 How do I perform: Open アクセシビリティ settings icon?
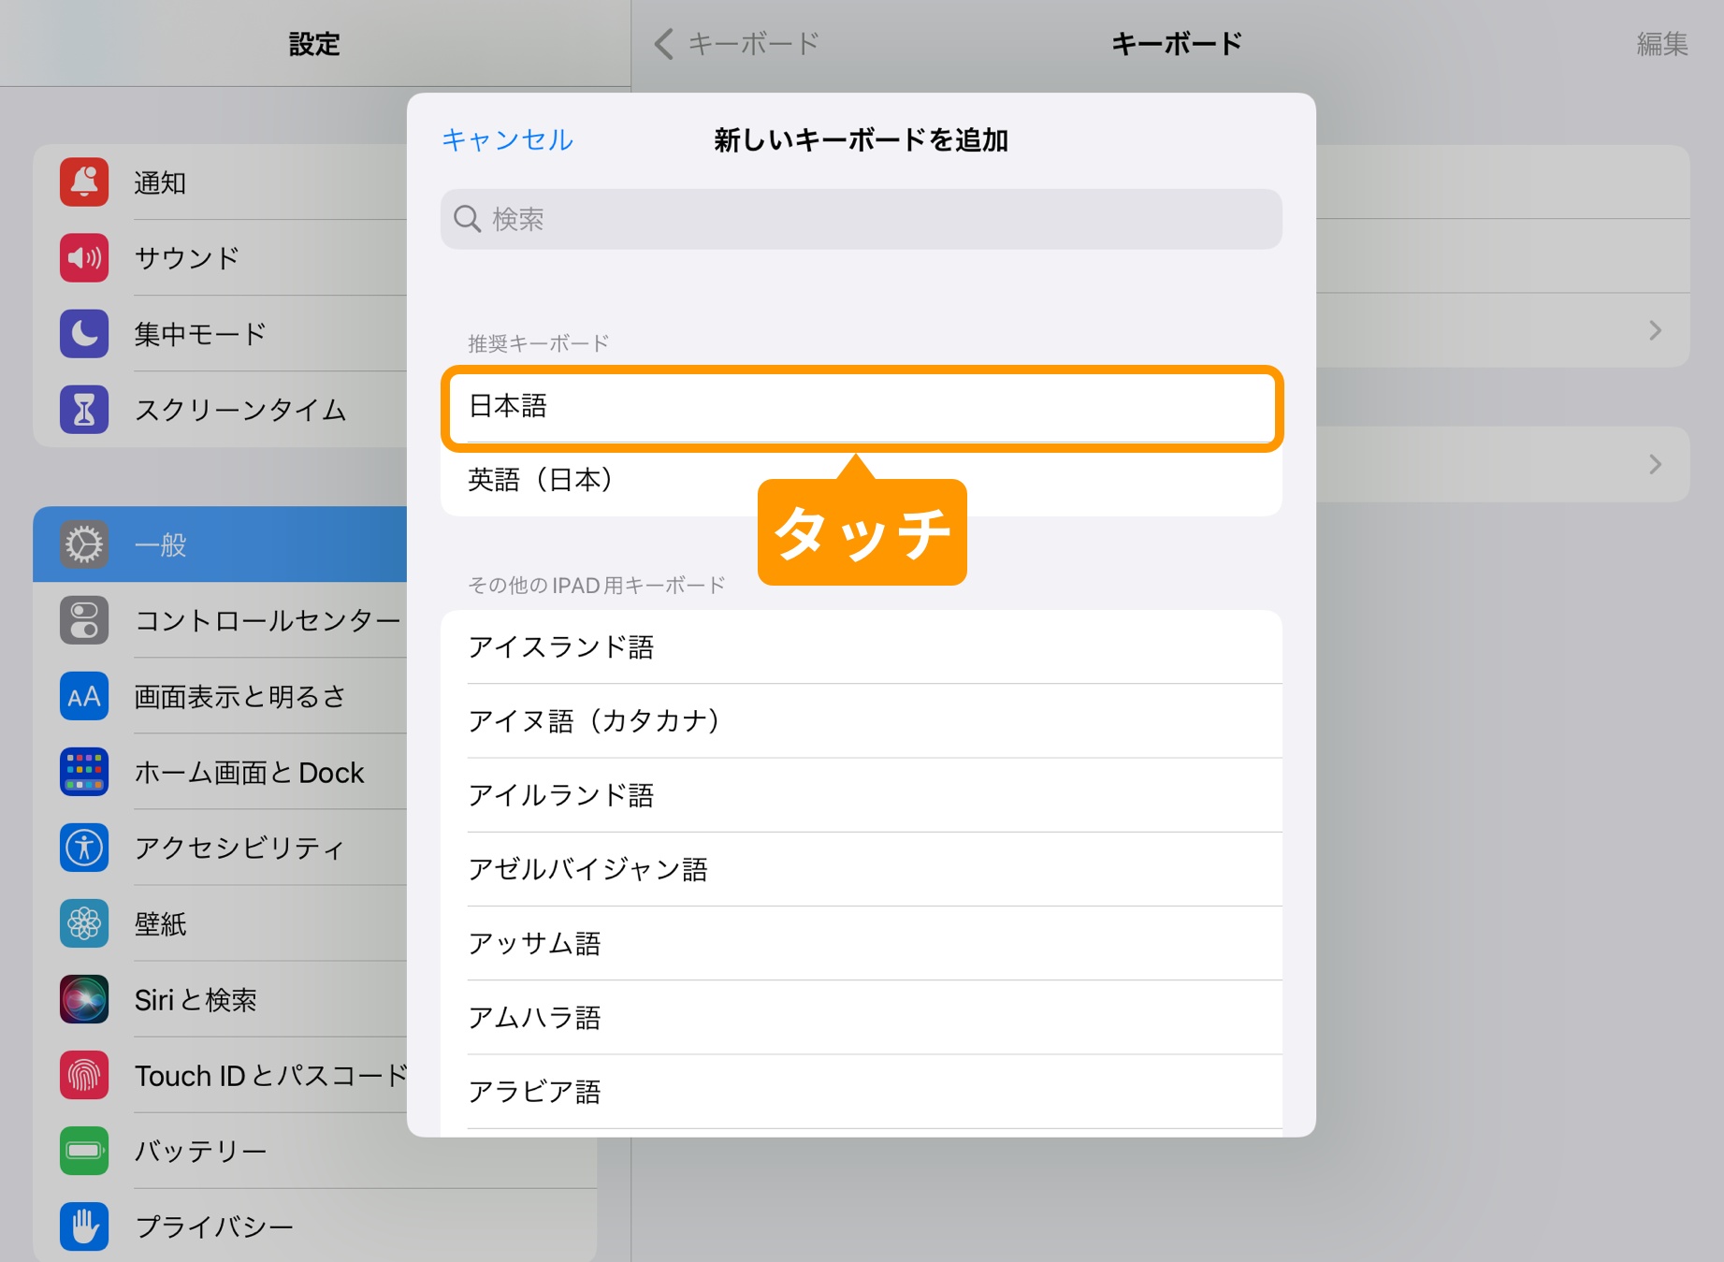[83, 848]
